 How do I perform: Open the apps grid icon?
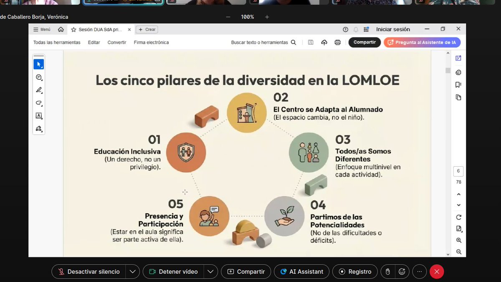tap(366, 30)
